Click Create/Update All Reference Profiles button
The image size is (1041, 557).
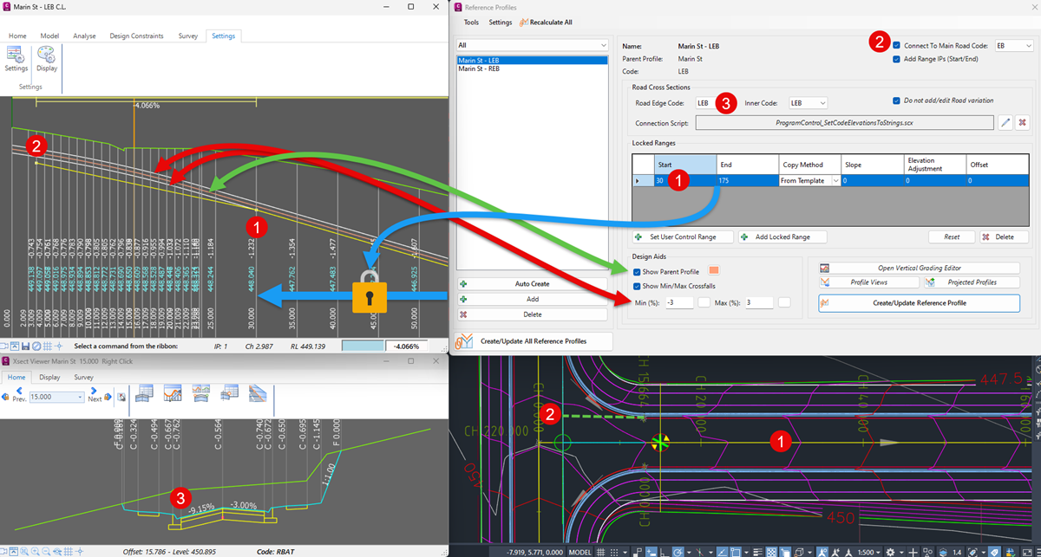click(534, 341)
